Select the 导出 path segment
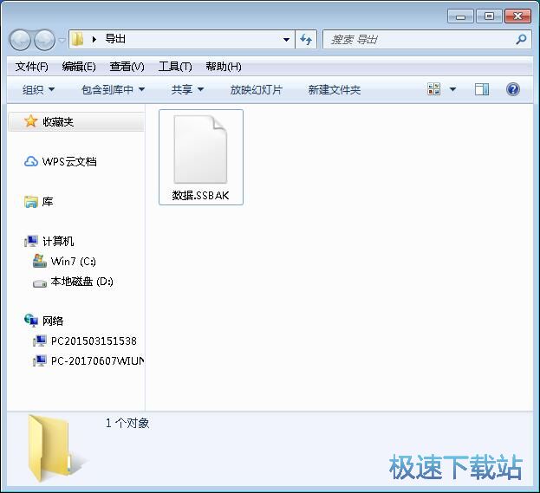Viewport: 540px width, 493px height. (x=115, y=39)
